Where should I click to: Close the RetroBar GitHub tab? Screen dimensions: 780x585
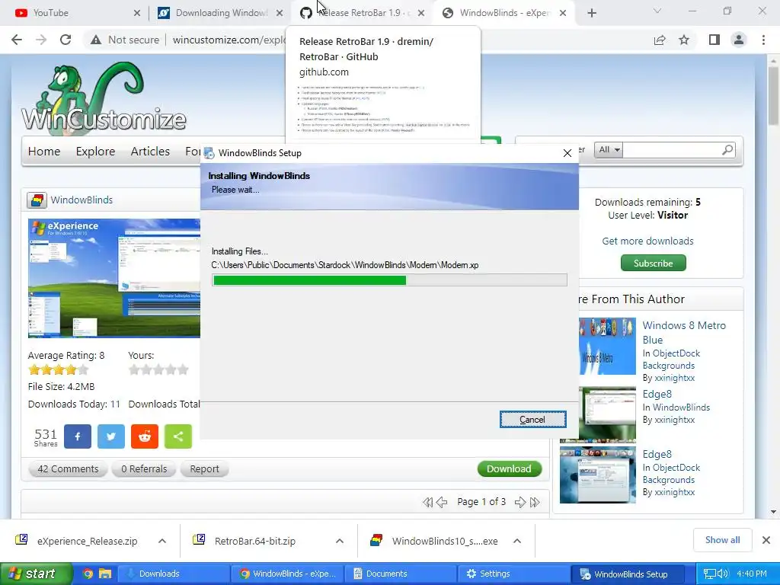420,13
